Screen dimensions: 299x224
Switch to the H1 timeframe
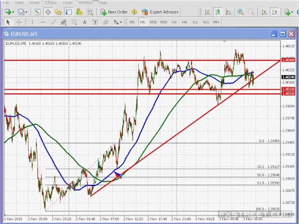pyautogui.click(x=174, y=22)
